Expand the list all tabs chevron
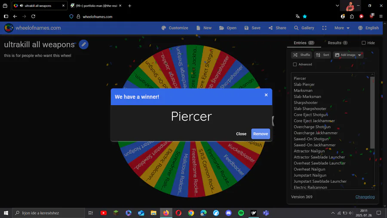 point(337,6)
